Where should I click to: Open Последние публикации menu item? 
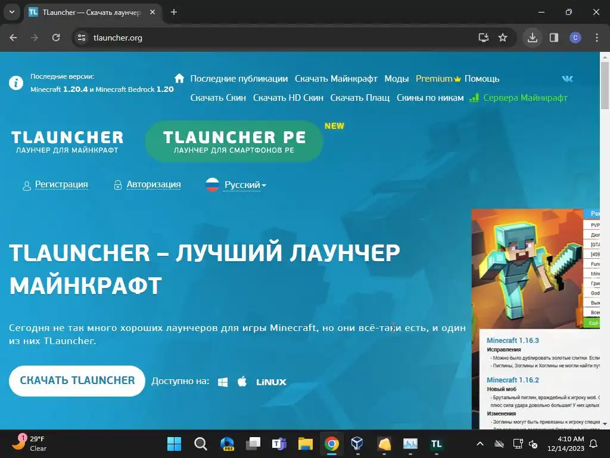(239, 79)
